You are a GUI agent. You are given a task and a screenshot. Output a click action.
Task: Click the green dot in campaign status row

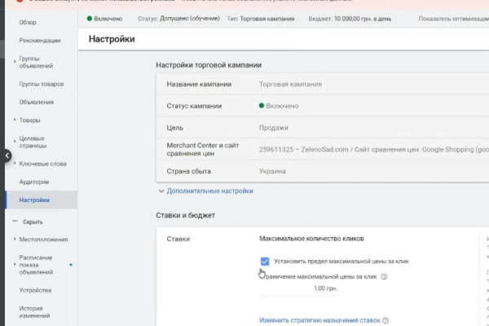[262, 105]
